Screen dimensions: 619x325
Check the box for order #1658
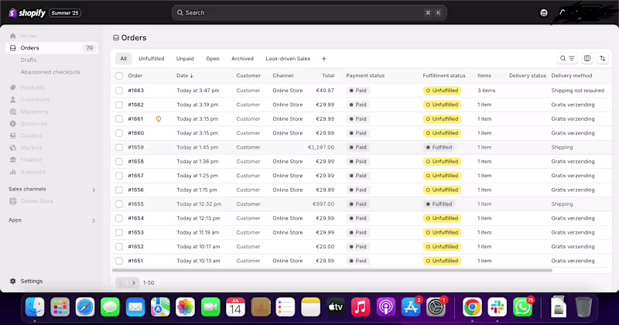point(119,162)
